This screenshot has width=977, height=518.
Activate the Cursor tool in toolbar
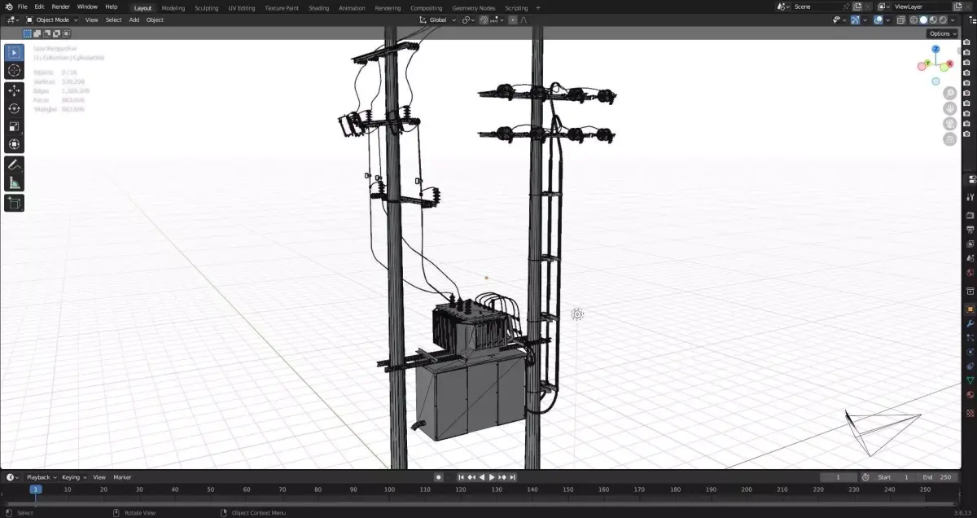14,71
